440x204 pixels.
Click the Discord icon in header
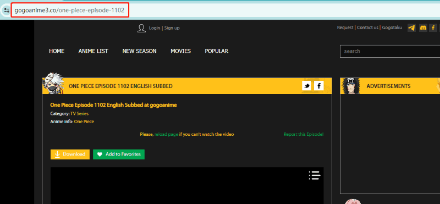pyautogui.click(x=423, y=27)
